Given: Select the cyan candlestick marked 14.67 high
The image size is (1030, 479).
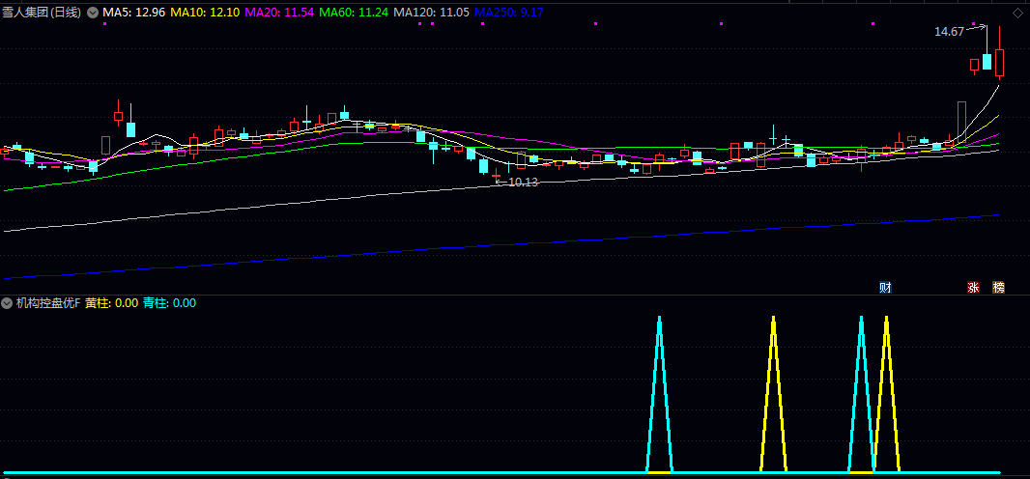Looking at the screenshot, I should point(987,48).
